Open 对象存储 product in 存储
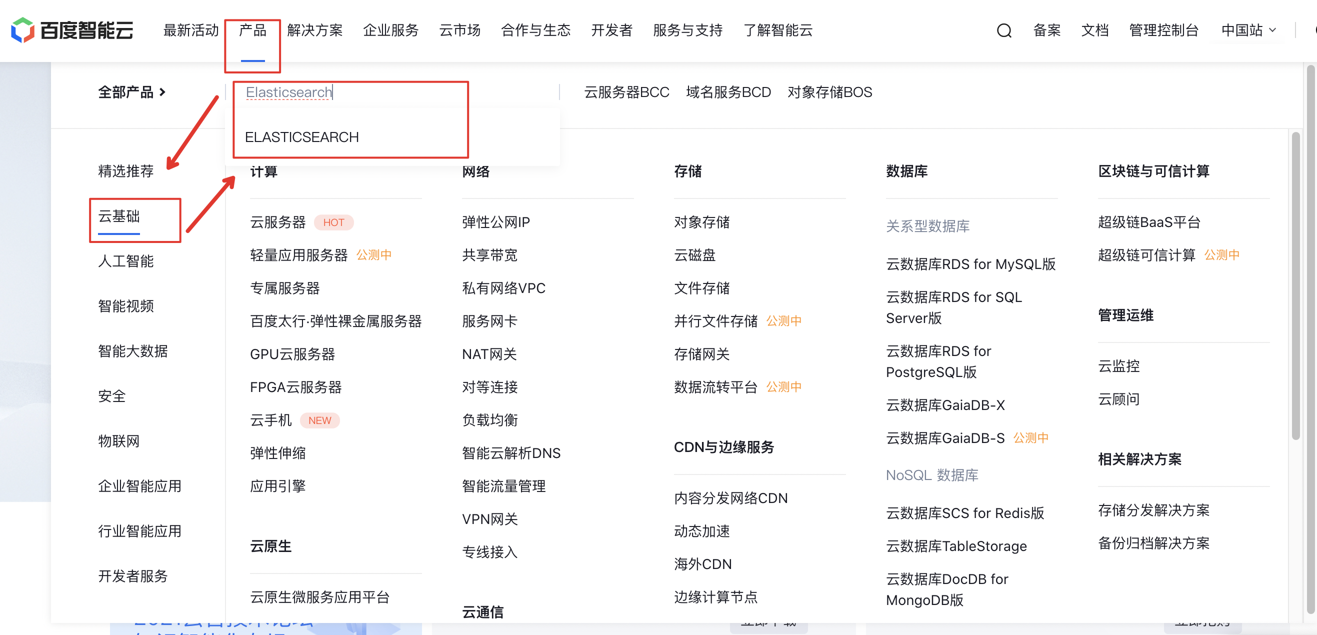 [x=702, y=222]
